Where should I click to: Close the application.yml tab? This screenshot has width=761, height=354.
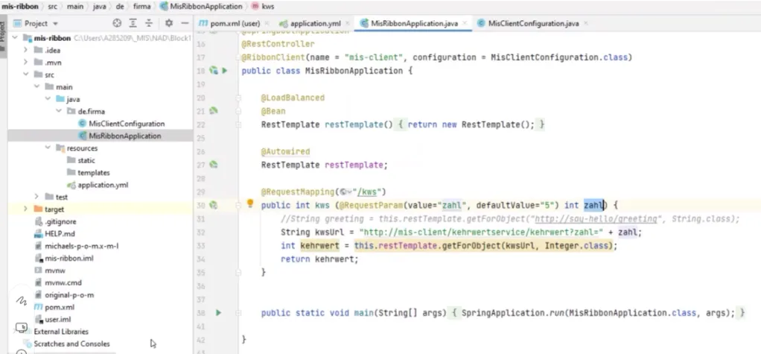pos(347,23)
